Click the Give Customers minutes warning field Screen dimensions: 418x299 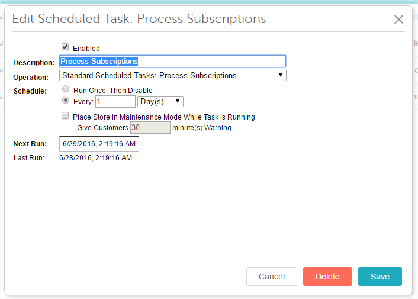150,128
